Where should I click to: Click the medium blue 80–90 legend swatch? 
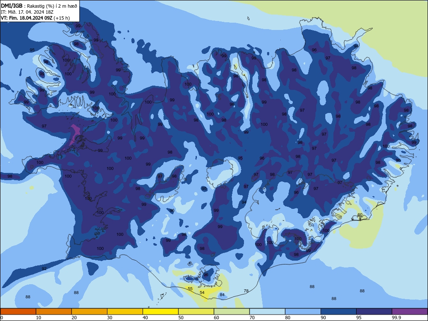[x=303, y=312]
